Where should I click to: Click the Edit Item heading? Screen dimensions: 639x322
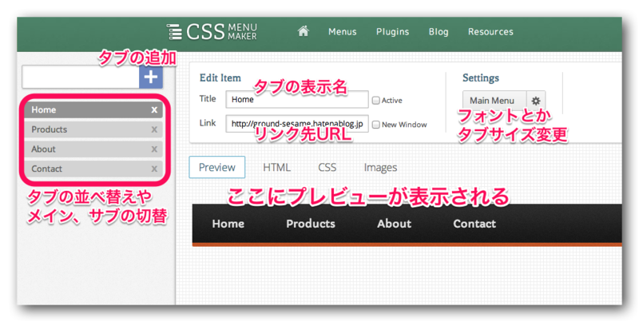[x=220, y=78]
